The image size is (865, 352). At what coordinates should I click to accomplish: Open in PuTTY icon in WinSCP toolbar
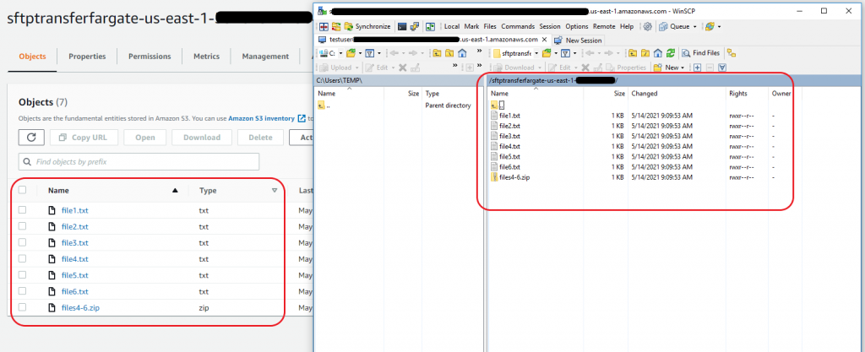(x=415, y=26)
